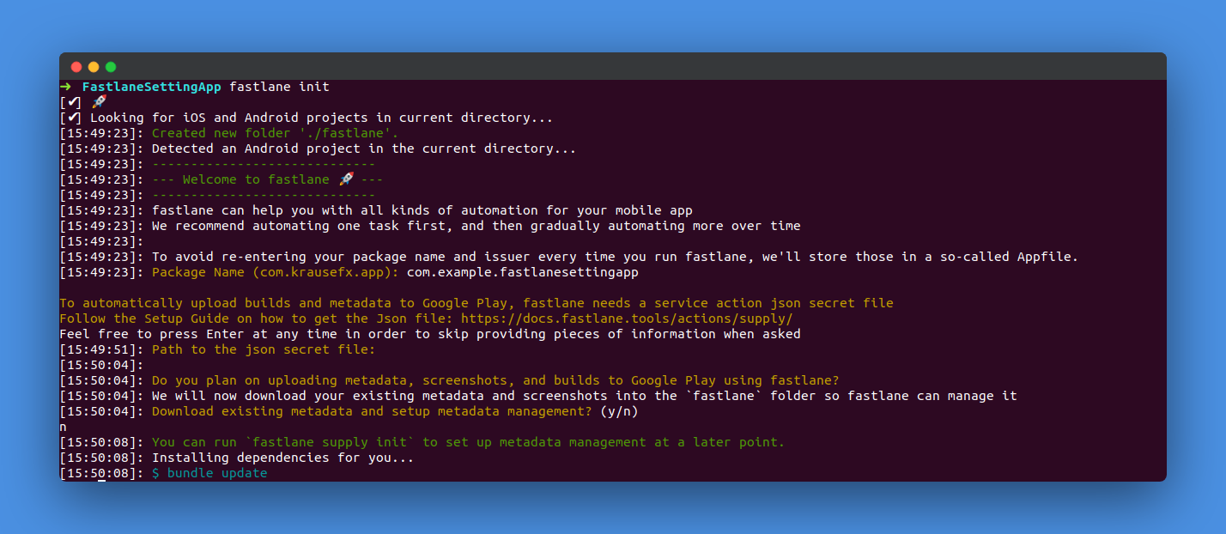This screenshot has height=534, width=1226.
Task: Click the checkmark beside the rocket emoji
Action: coord(74,102)
